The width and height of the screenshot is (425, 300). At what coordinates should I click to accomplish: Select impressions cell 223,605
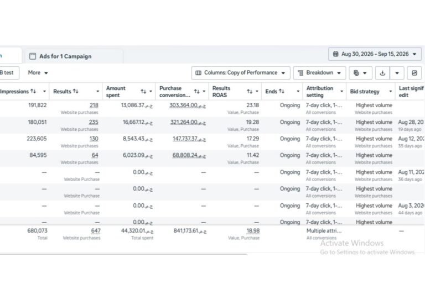37,139
